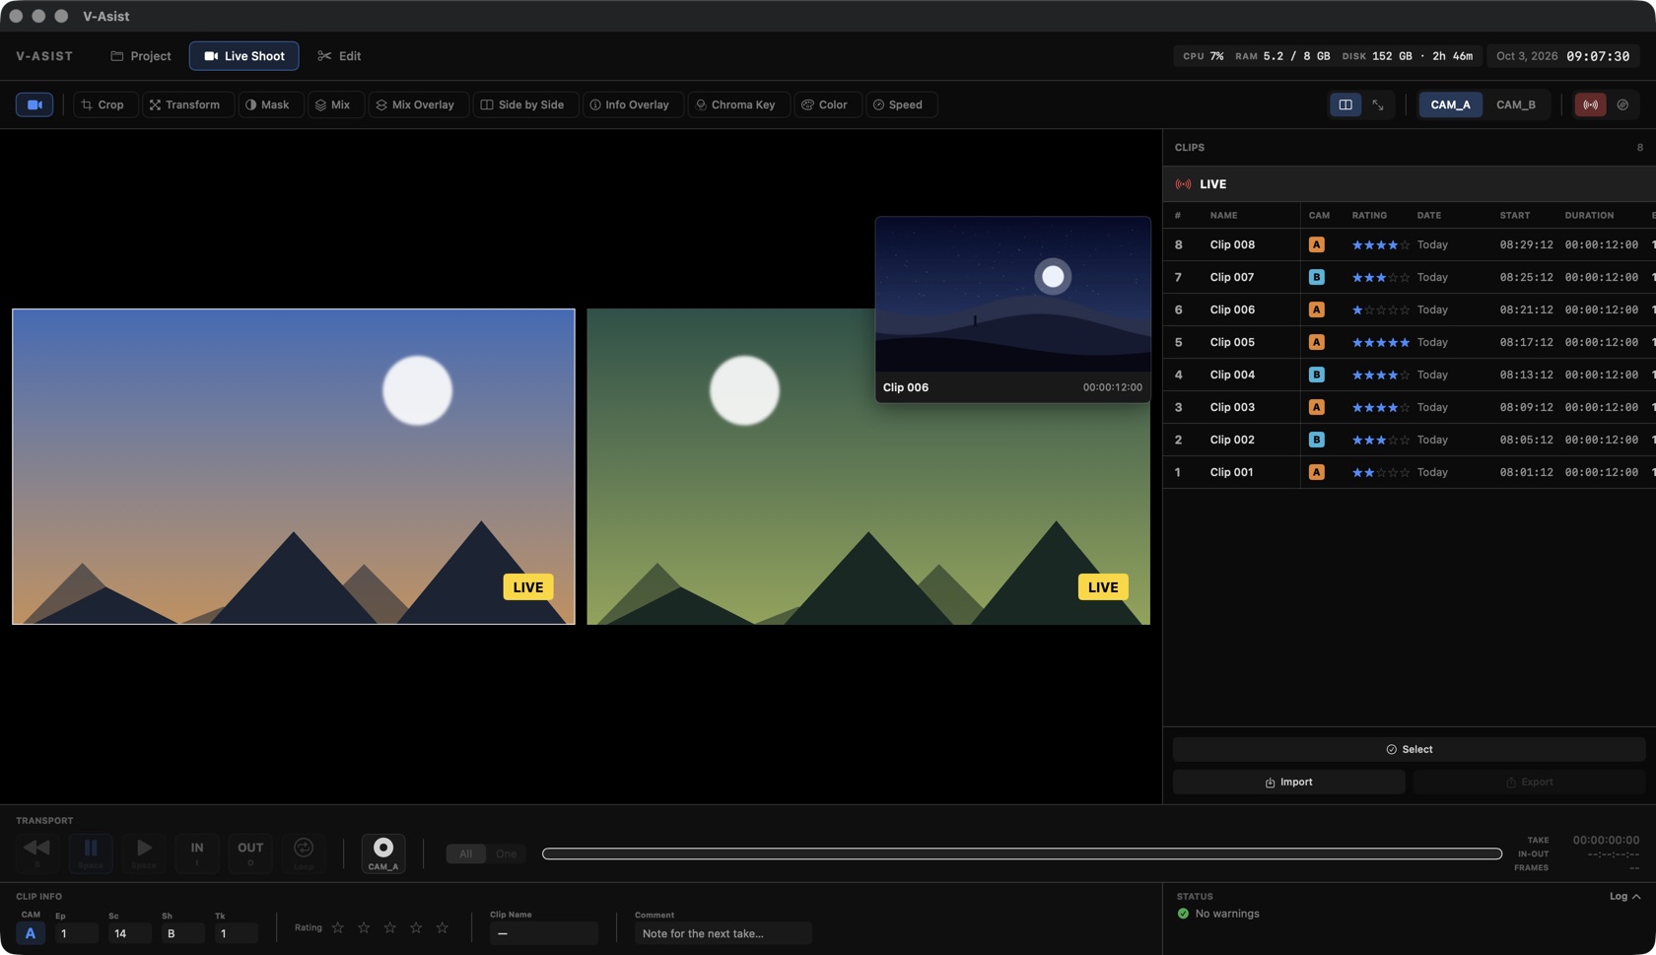Set the OUT point
Screen dimensions: 1656x955
[x=250, y=853]
